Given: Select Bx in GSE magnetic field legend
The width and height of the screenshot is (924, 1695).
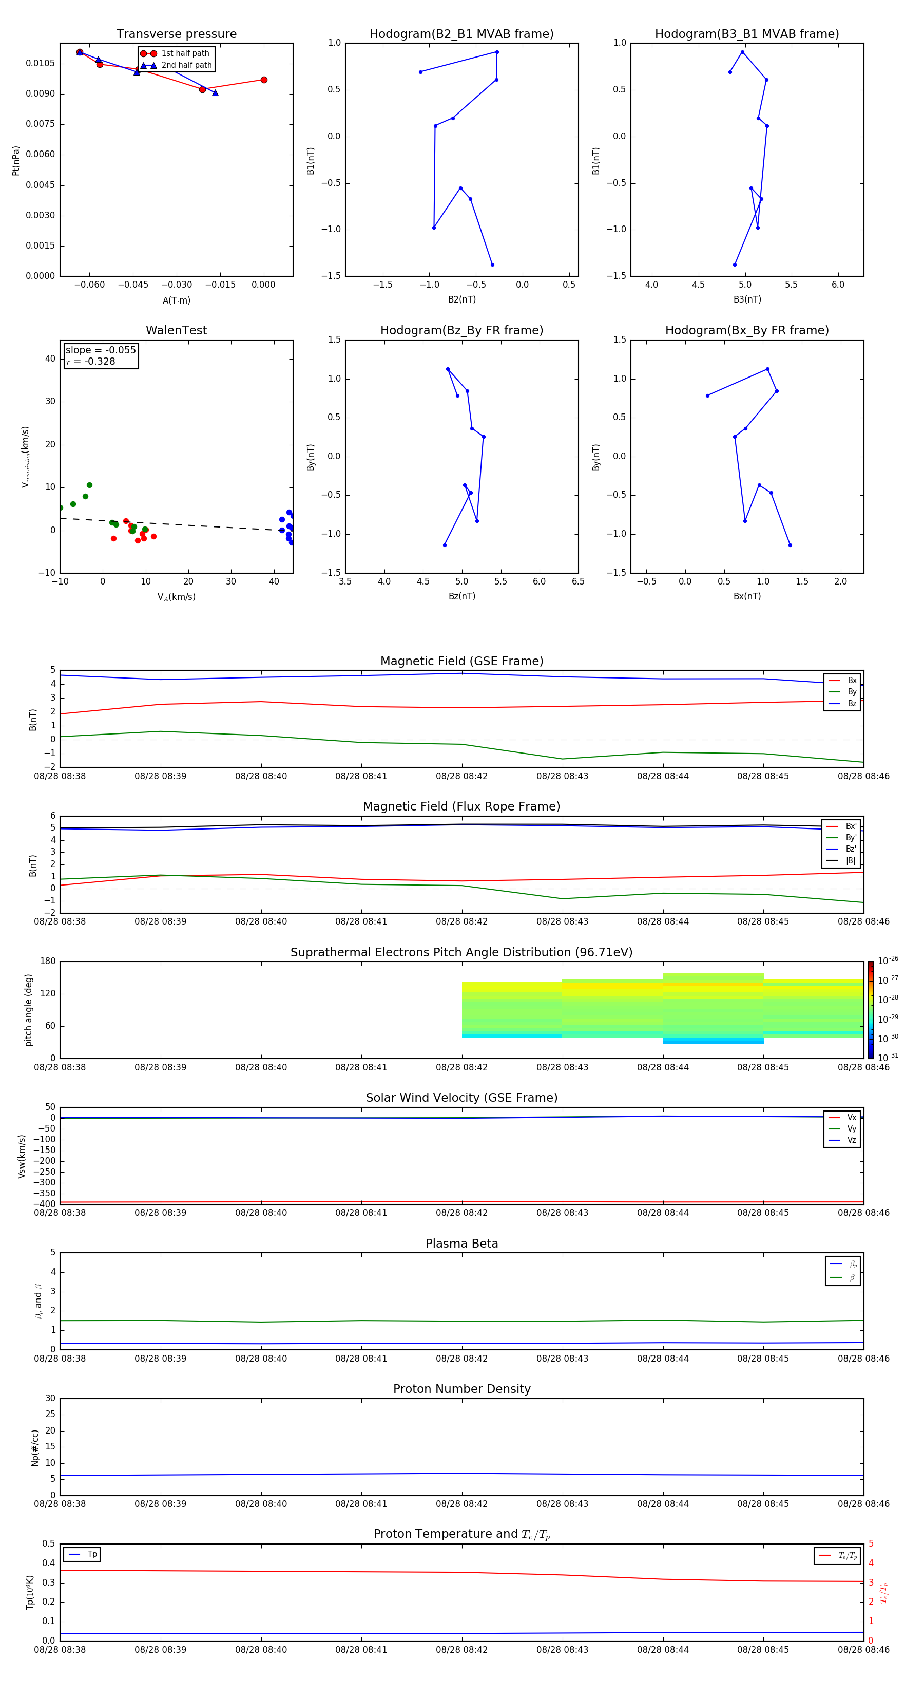Looking at the screenshot, I should (842, 681).
